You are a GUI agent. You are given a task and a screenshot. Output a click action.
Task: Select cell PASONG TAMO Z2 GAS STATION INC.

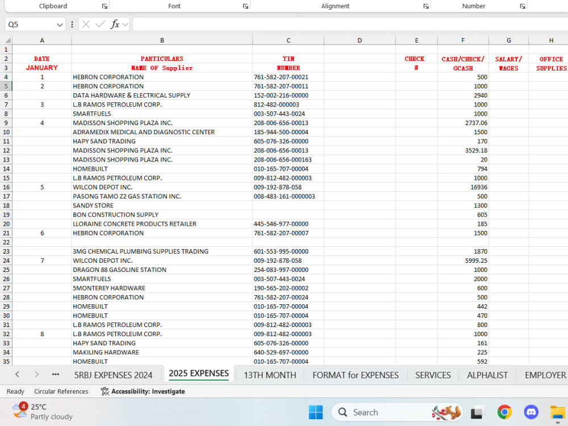[x=162, y=196]
